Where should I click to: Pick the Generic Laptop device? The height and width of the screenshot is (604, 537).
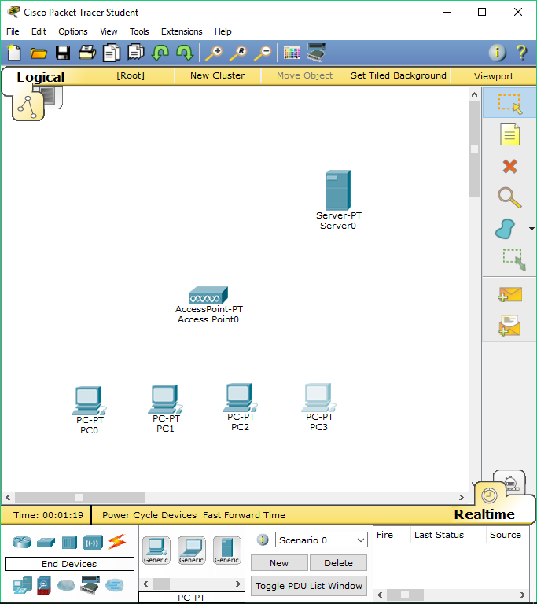192,551
